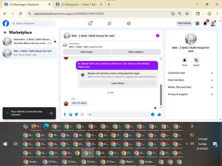
Task: Show hidden tray icons chevron
Action: (x=187, y=144)
